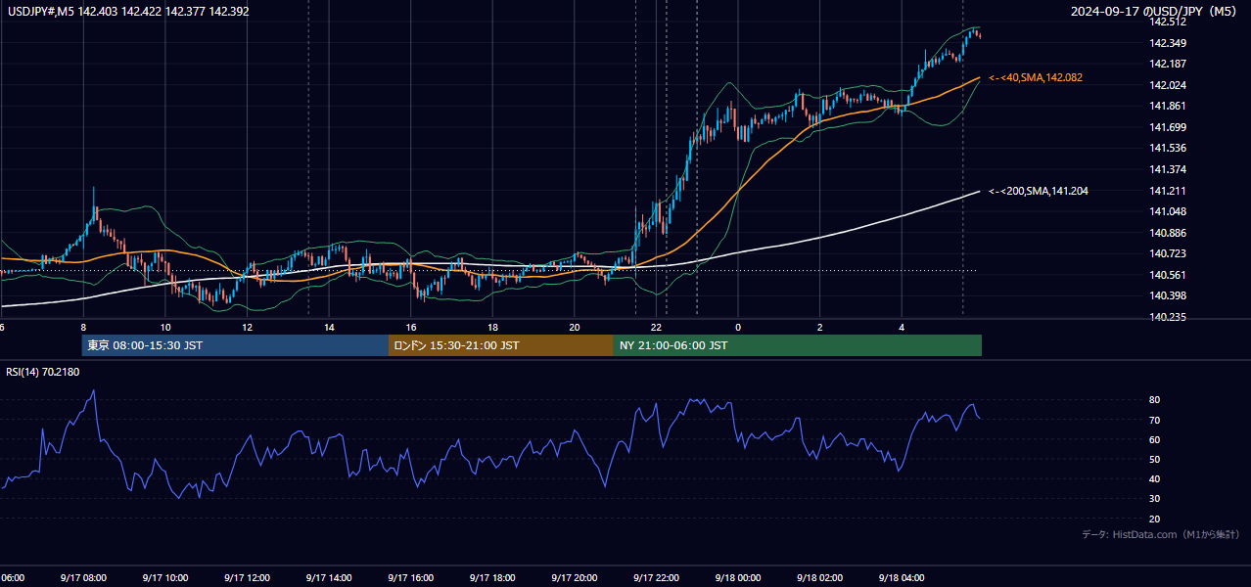
Task: Click the 9/17 10:00 time axis label
Action: click(x=164, y=577)
